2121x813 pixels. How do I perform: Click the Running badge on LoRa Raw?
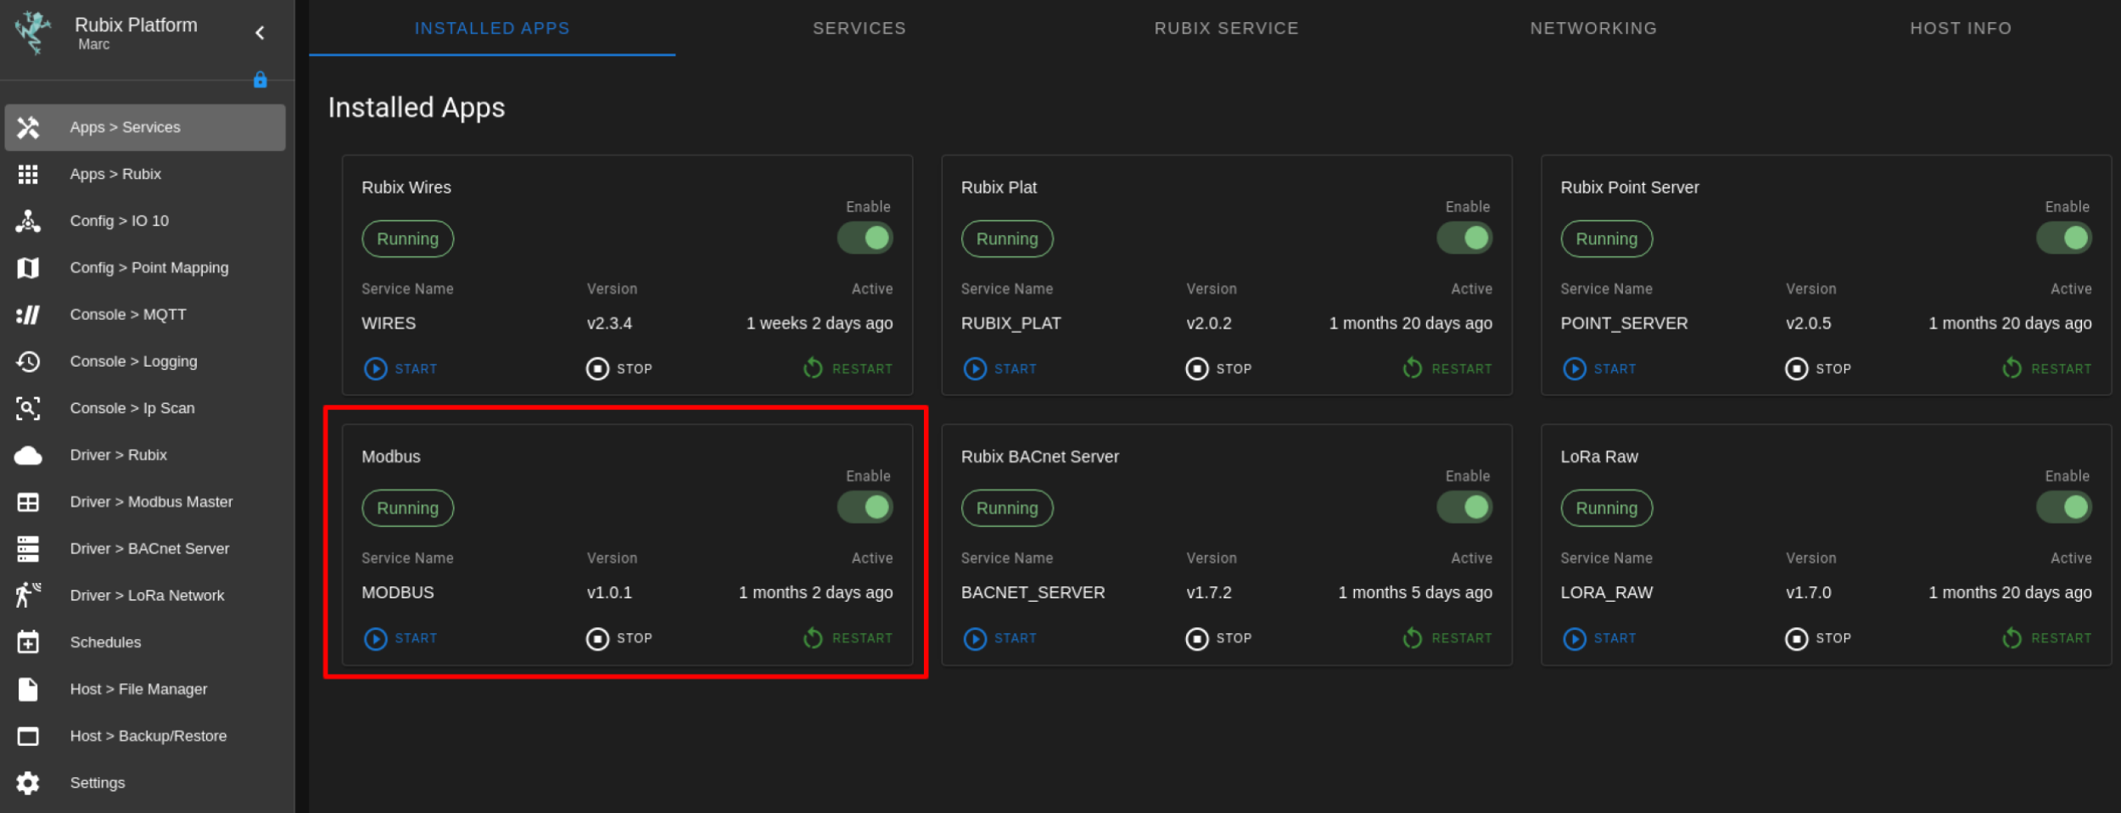click(1607, 508)
